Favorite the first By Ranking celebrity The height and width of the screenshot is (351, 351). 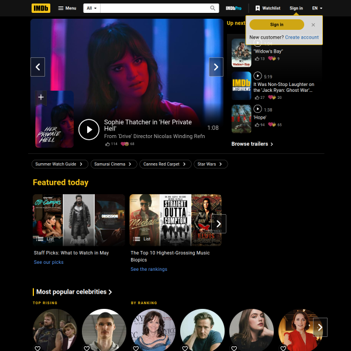click(136, 348)
